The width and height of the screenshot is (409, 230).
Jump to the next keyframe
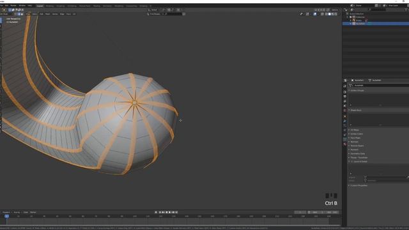pyautogui.click(x=173, y=212)
